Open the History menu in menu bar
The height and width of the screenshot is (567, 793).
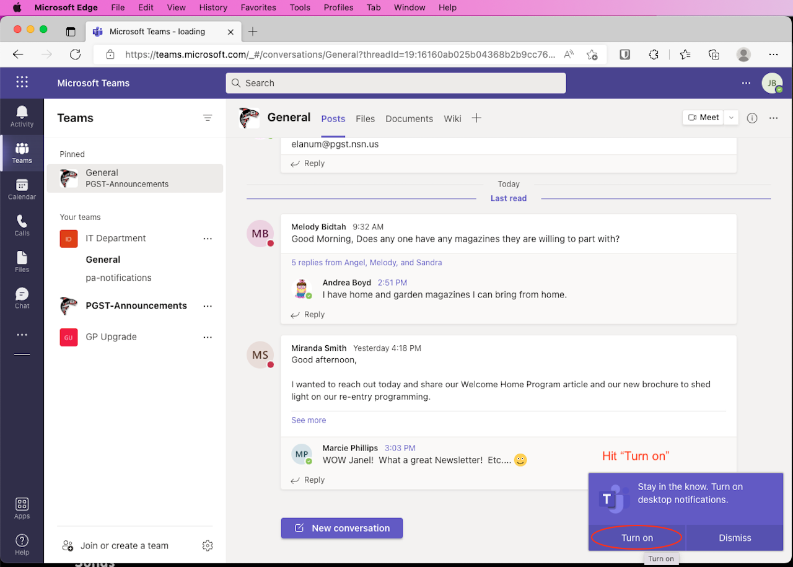click(x=213, y=7)
